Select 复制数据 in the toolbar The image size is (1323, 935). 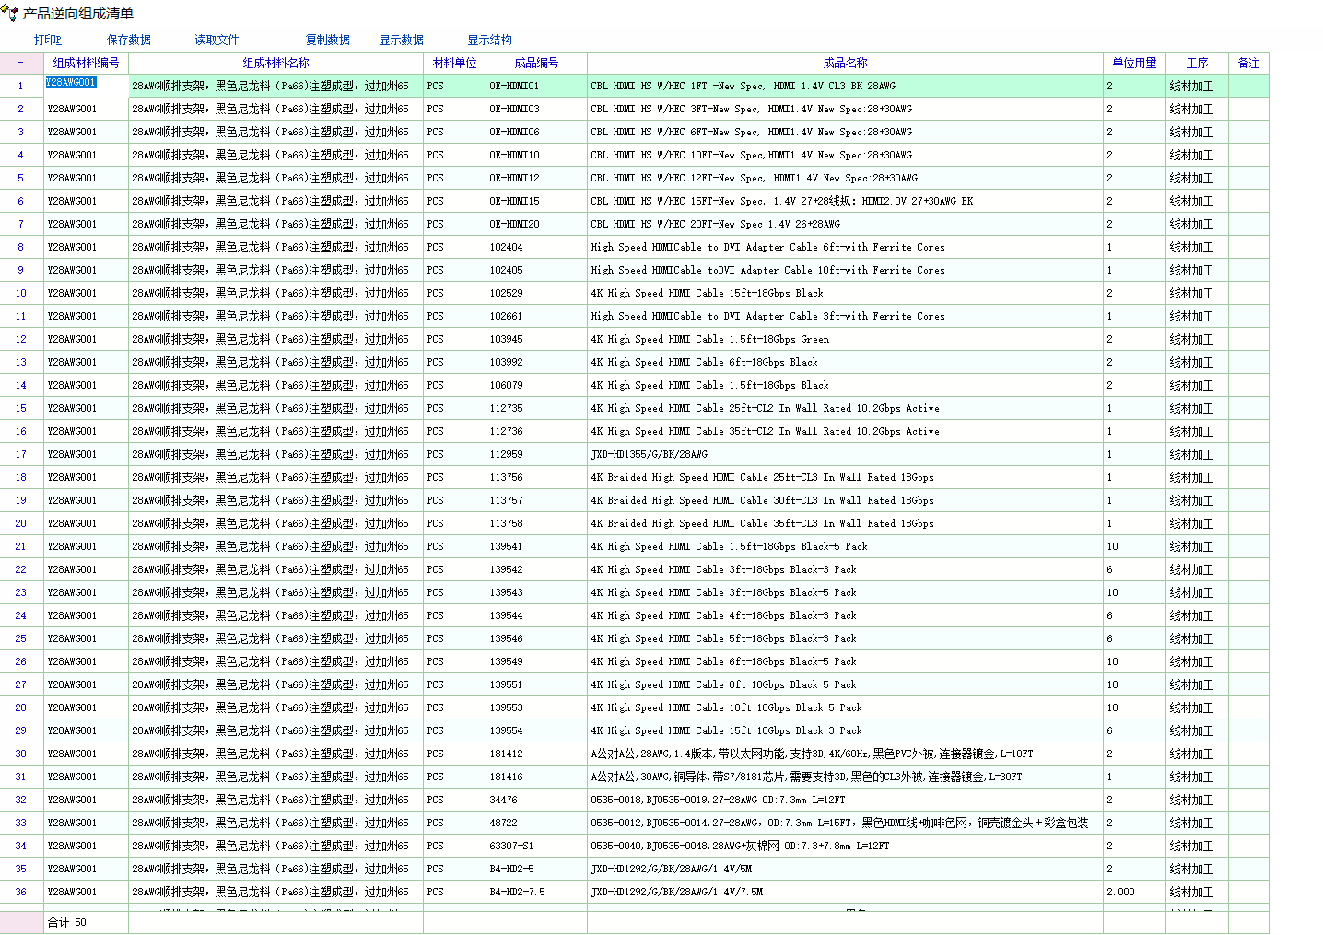(x=328, y=40)
